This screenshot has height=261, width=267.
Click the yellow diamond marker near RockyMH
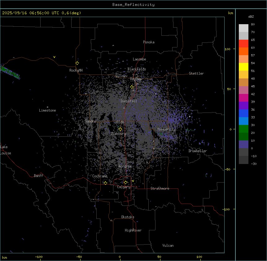[x=77, y=63]
